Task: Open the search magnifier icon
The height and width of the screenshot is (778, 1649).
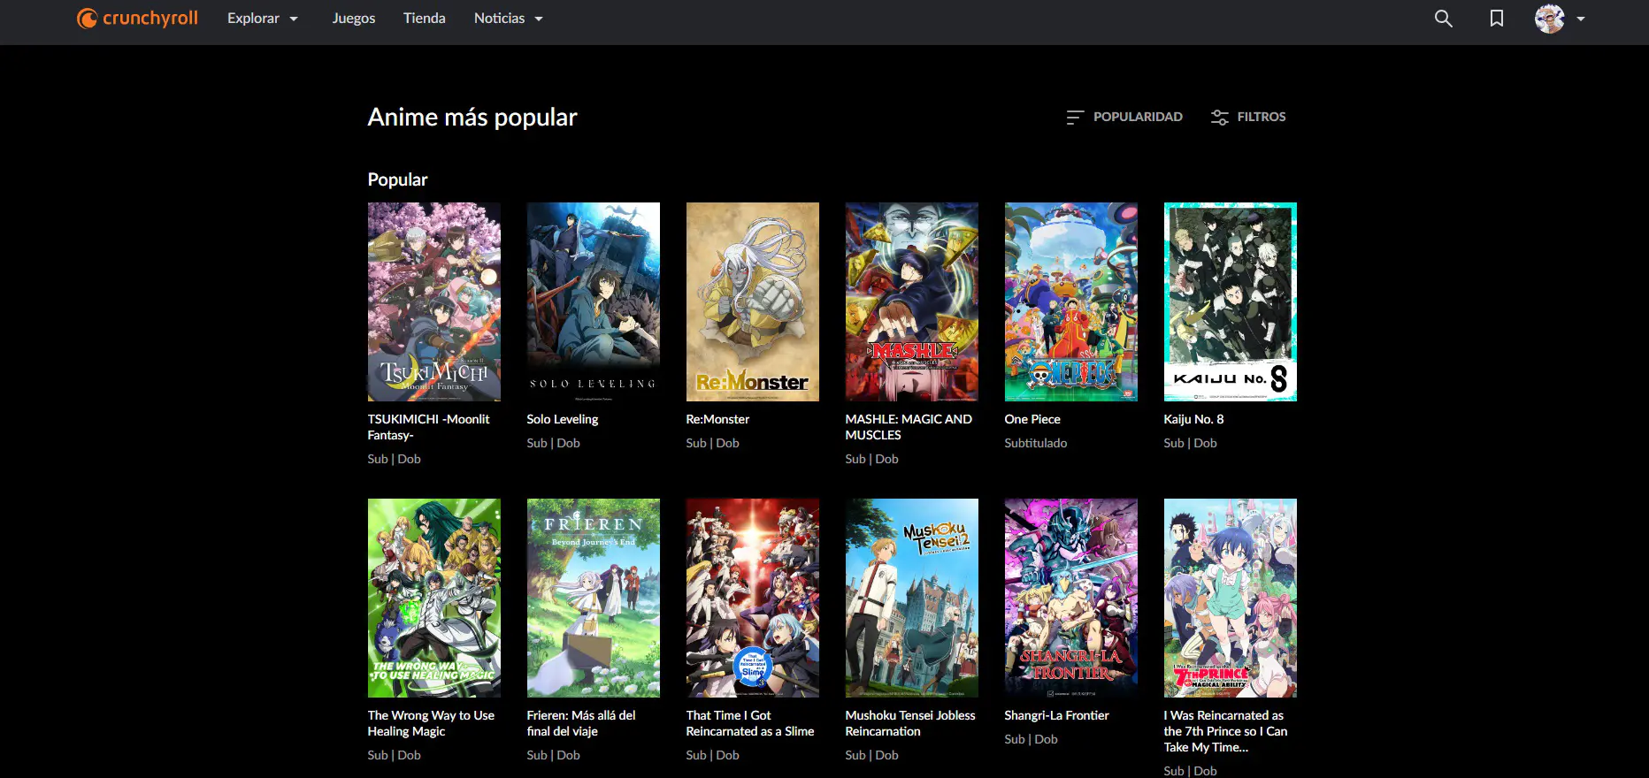Action: click(1443, 19)
